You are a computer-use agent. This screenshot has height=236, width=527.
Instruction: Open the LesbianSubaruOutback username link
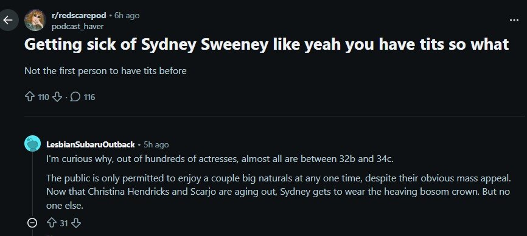pos(91,144)
